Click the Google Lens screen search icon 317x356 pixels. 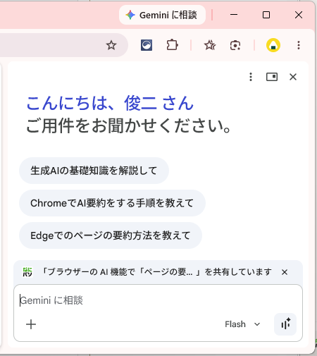235,45
